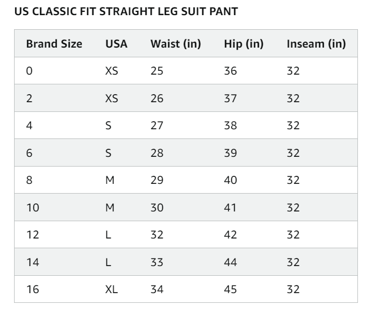Click the Brand Size column header
The height and width of the screenshot is (318, 372).
[54, 44]
